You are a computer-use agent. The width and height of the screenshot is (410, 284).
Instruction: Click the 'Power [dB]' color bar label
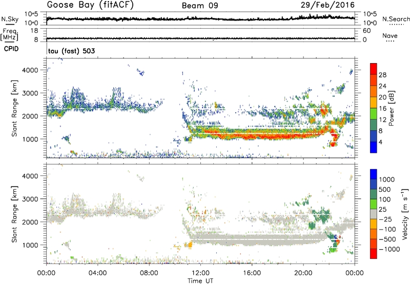tap(391, 108)
